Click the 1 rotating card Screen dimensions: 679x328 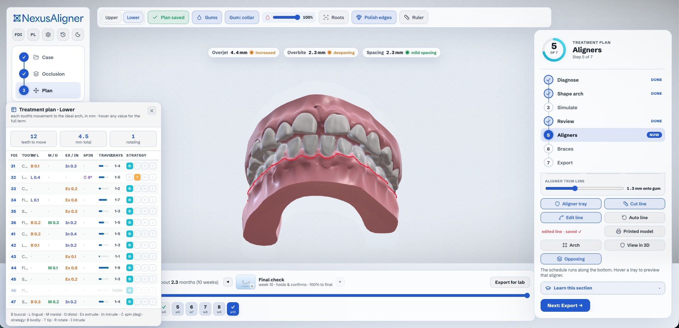click(x=133, y=139)
